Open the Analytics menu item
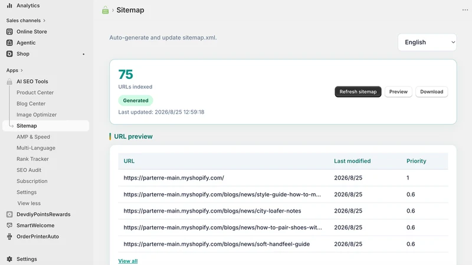Image resolution: width=472 pixels, height=265 pixels. [28, 5]
